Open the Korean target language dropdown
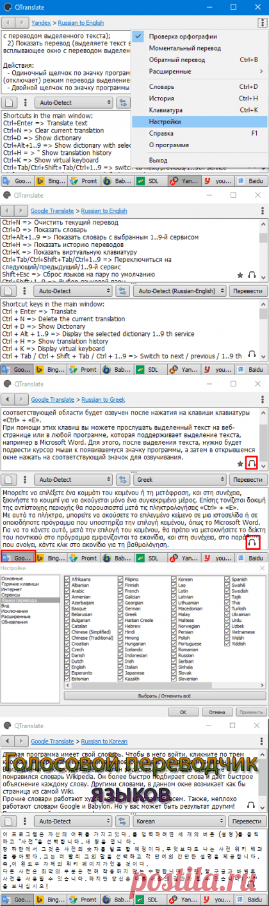Screen dimensions: 269x906 click(178, 822)
